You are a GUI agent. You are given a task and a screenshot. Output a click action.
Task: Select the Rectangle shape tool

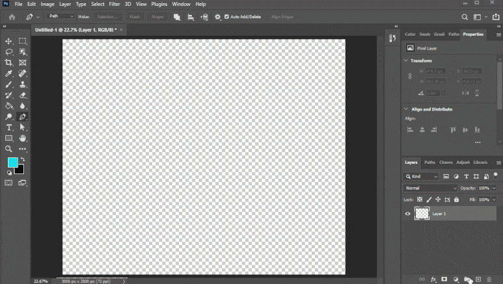pyautogui.click(x=8, y=138)
